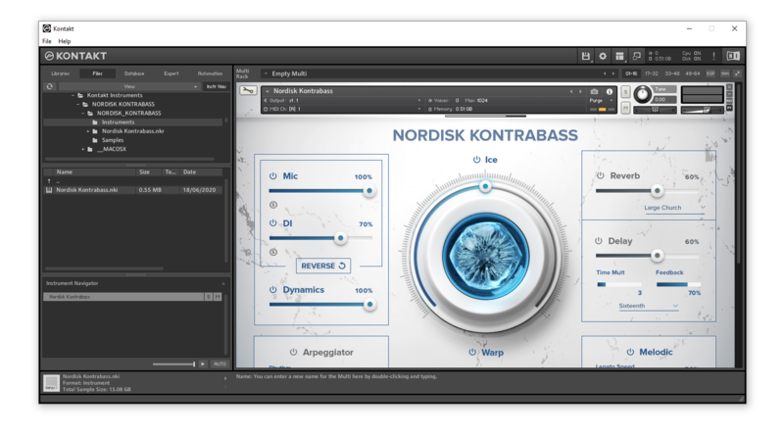Open the File menu
Screen dimensions: 784x436
click(x=47, y=41)
